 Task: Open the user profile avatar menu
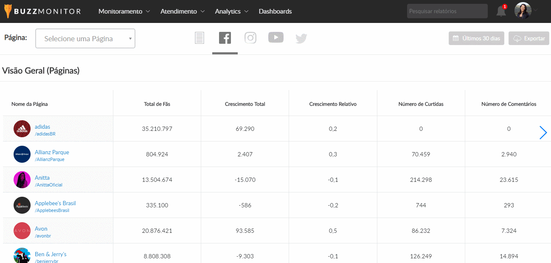(523, 11)
